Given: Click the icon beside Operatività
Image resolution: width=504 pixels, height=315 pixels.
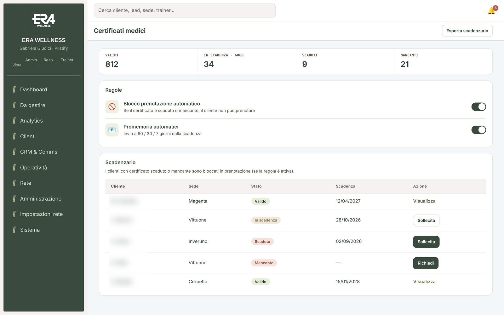Looking at the screenshot, I should coord(14,168).
